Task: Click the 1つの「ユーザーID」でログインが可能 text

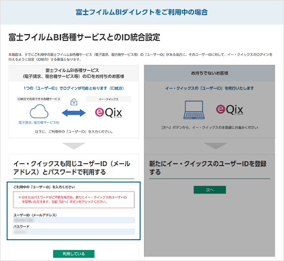Action: coord(74,88)
